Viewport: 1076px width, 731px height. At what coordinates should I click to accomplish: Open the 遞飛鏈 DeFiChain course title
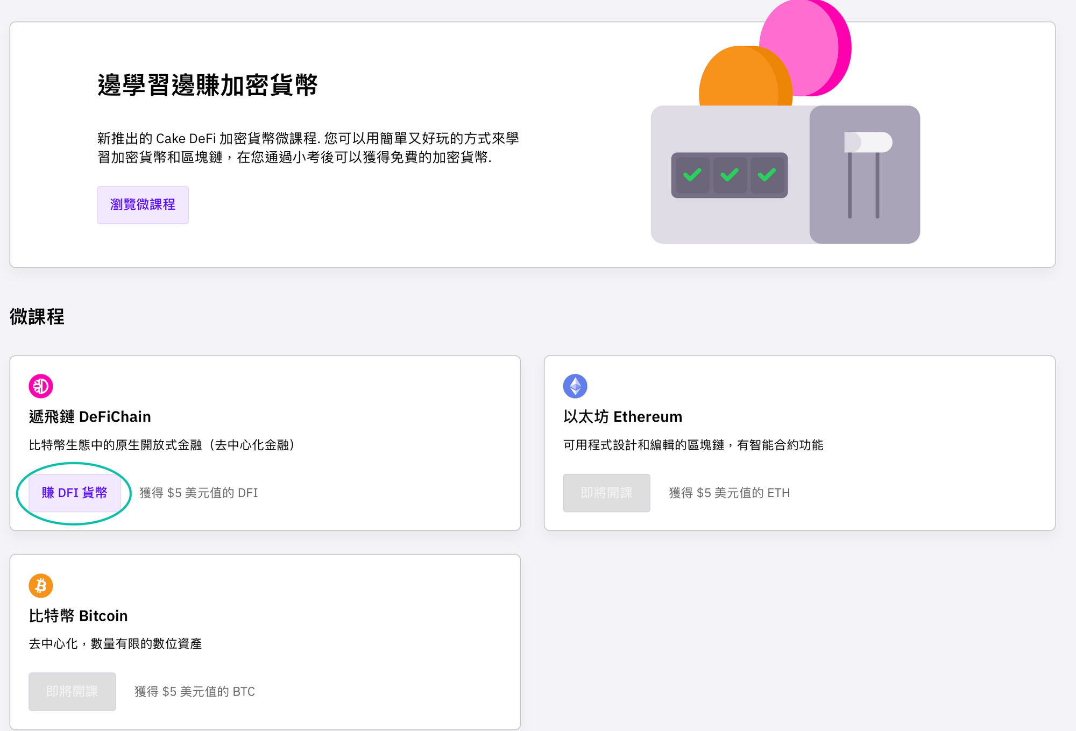(90, 417)
